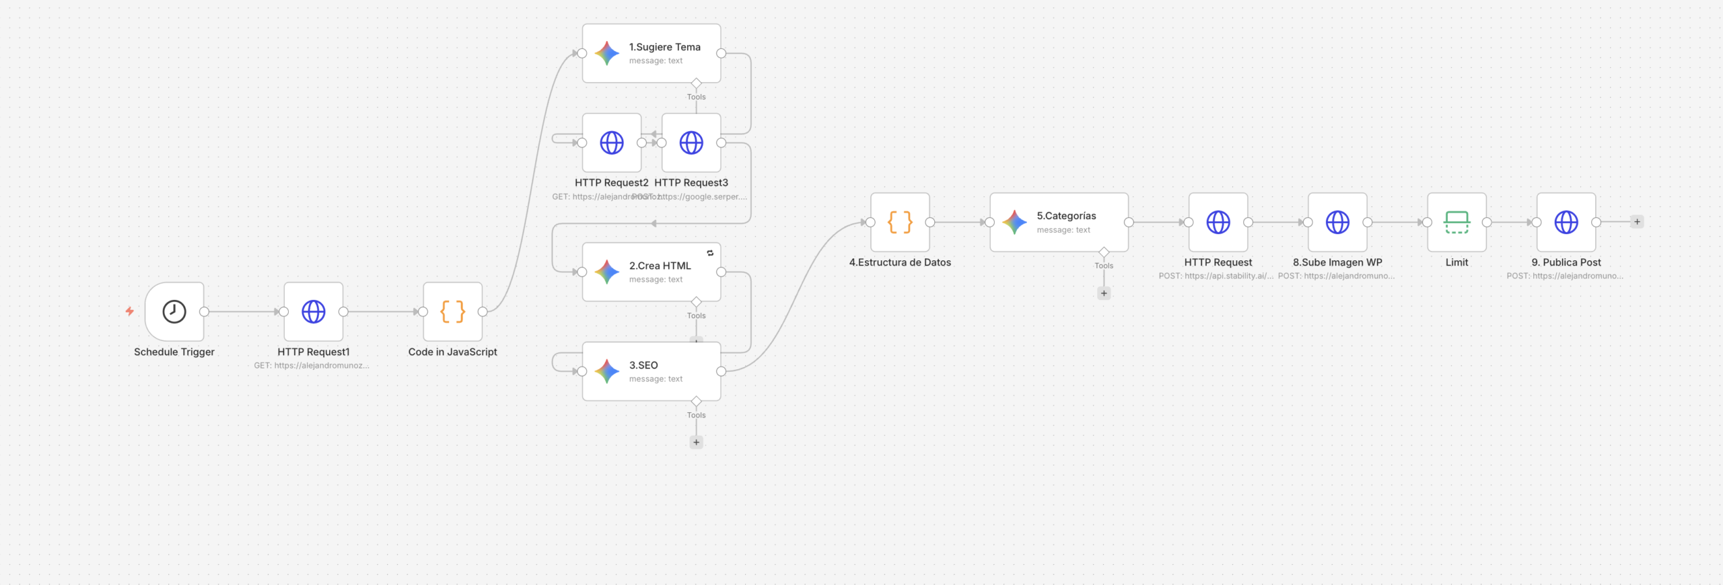Screen dimensions: 1723x585
Task: Click the 9. Publica Post POST URL subtitle
Action: click(1565, 276)
